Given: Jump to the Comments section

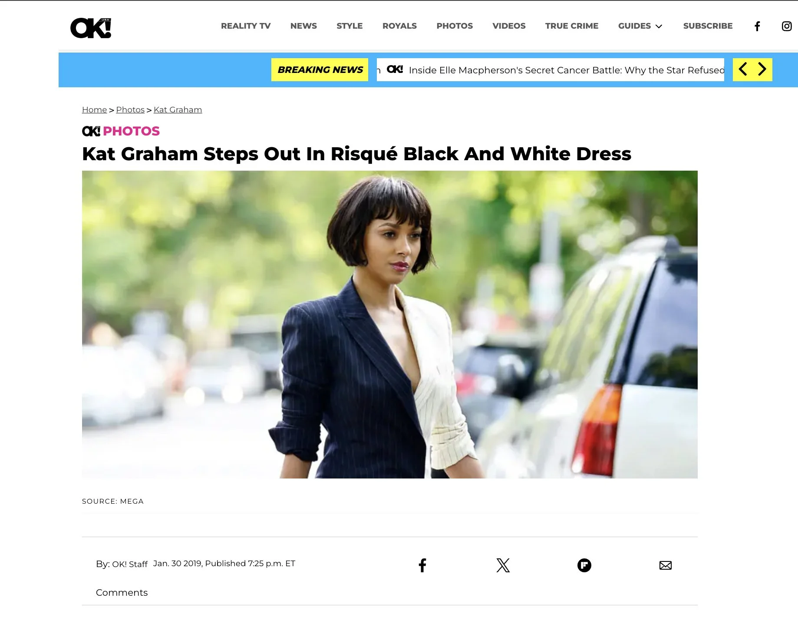Looking at the screenshot, I should [122, 593].
